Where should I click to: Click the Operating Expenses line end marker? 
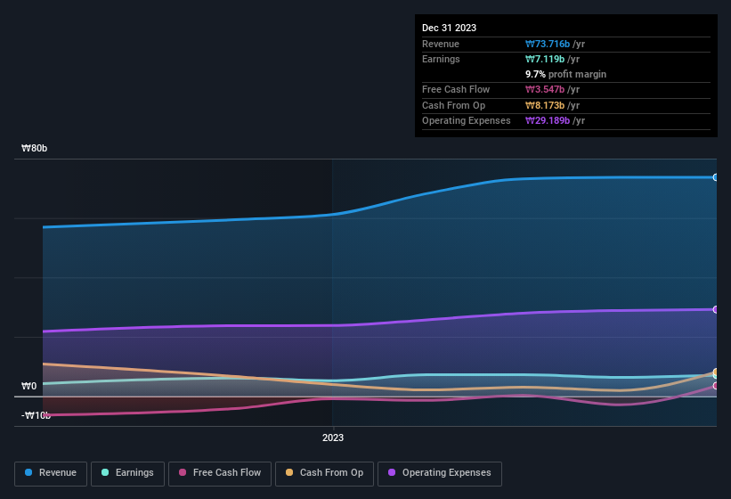(x=716, y=310)
